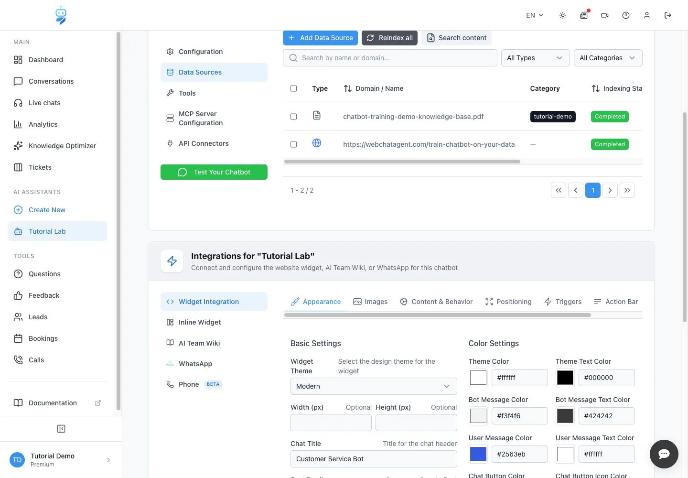Expand the All Categories dropdown
This screenshot has height=478, width=688.
coord(608,58)
